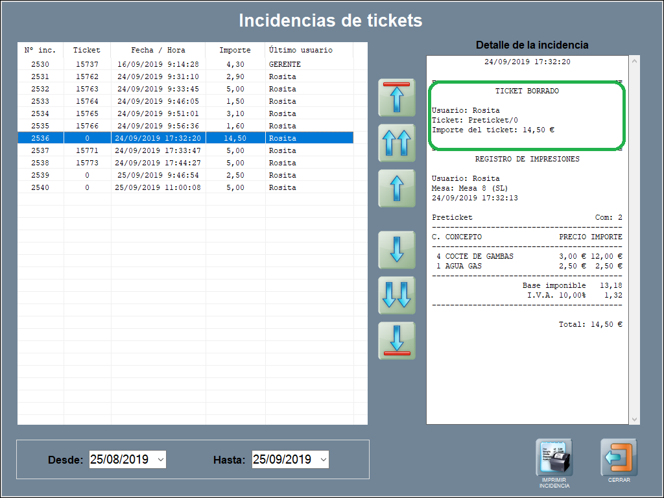Viewport: 664px width, 498px height.
Task: Close the window with Cerrar button
Action: pos(619,458)
